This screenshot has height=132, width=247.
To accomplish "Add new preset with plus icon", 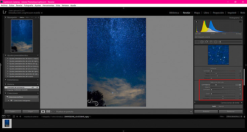I will tap(38, 55).
